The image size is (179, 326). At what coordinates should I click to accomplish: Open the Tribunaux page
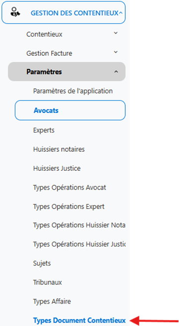[48, 282]
